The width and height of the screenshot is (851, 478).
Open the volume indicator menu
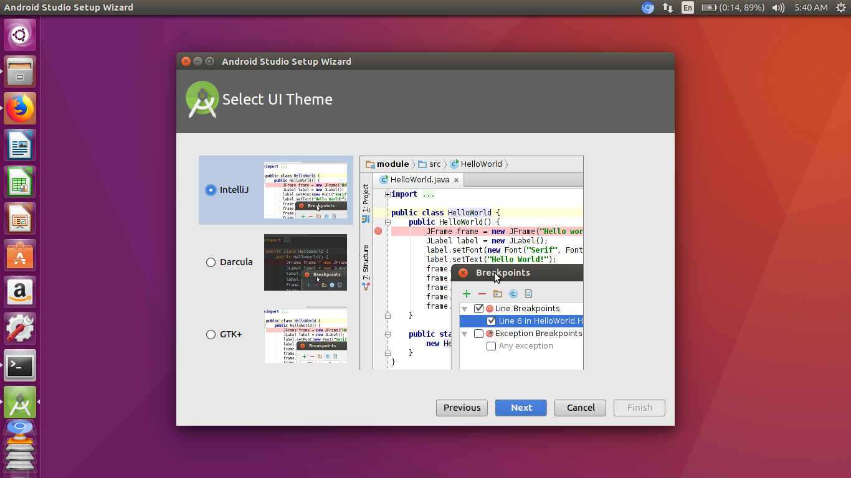778,7
